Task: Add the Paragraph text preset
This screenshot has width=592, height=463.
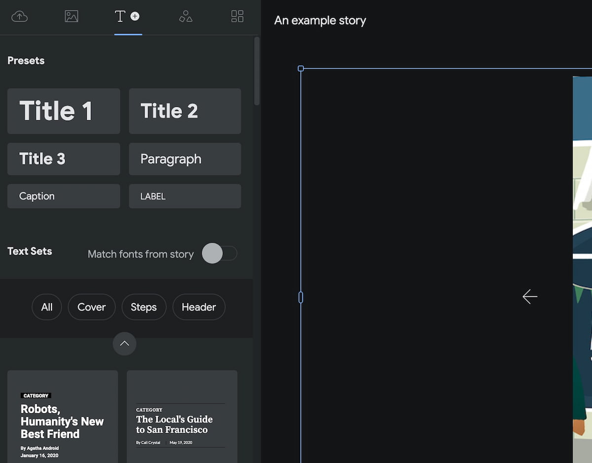Action: coord(185,159)
